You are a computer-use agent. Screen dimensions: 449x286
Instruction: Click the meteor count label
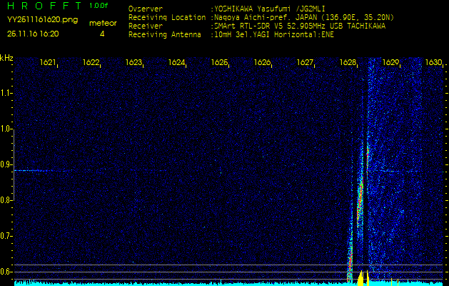[101, 23]
